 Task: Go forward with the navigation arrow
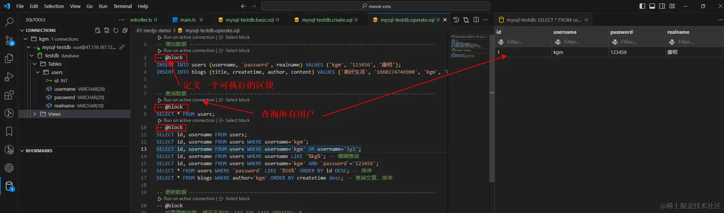(x=253, y=6)
